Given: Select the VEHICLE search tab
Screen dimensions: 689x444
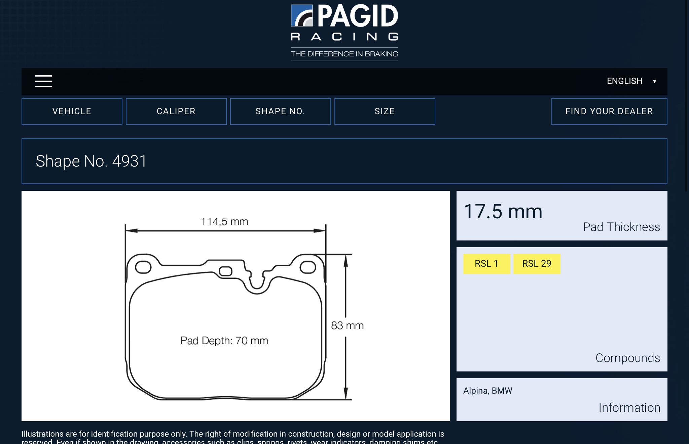Looking at the screenshot, I should click(x=72, y=112).
